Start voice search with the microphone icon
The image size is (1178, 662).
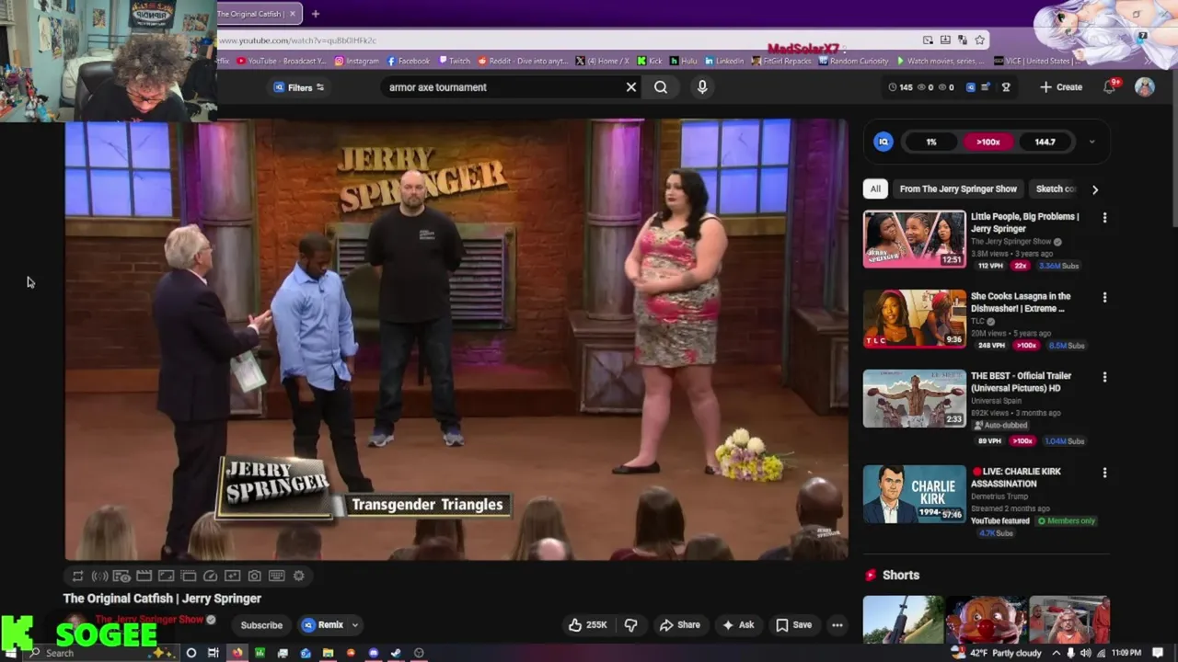[702, 87]
